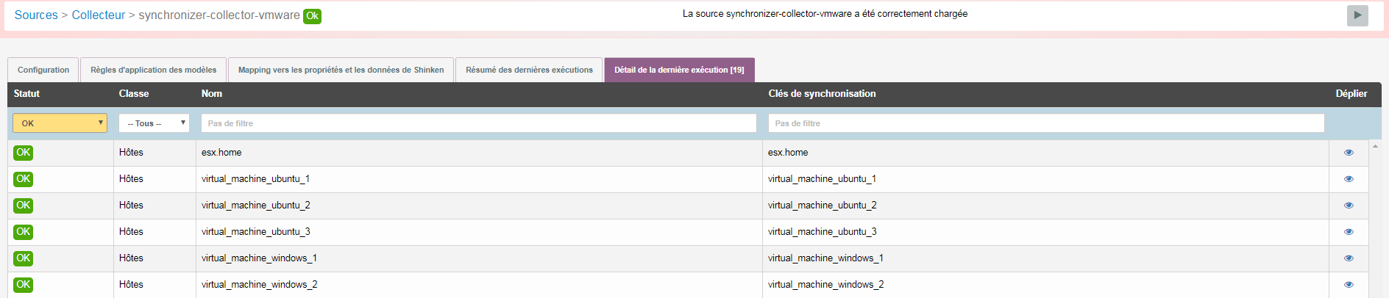Open the Mapping vers les propriétés tab
This screenshot has height=298, width=1389.
[341, 70]
